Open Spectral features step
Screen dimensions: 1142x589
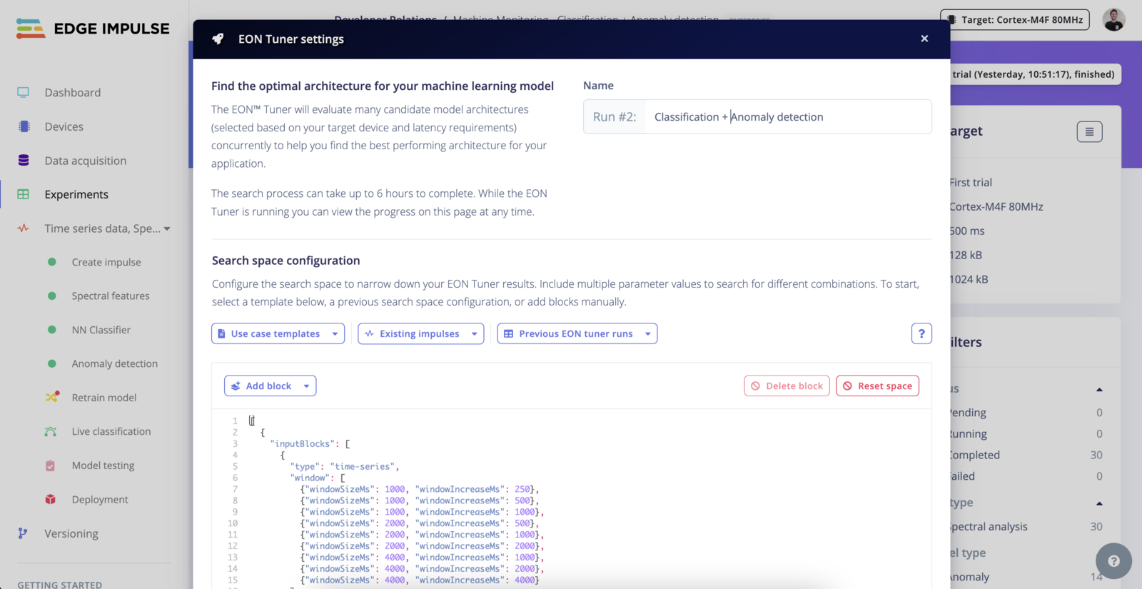click(111, 296)
